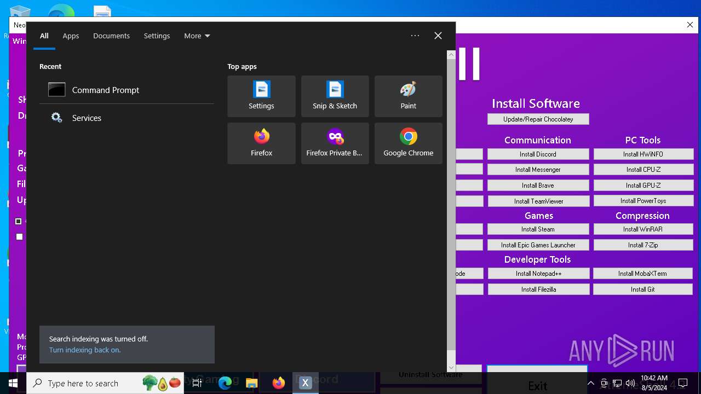701x394 pixels.
Task: Click Install Messenger button
Action: [x=538, y=170]
